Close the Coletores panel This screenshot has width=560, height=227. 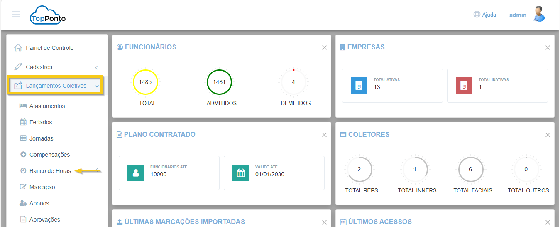548,135
